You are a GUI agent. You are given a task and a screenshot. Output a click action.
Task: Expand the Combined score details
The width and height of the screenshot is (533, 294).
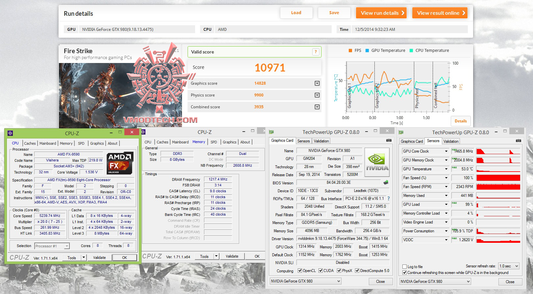(317, 107)
